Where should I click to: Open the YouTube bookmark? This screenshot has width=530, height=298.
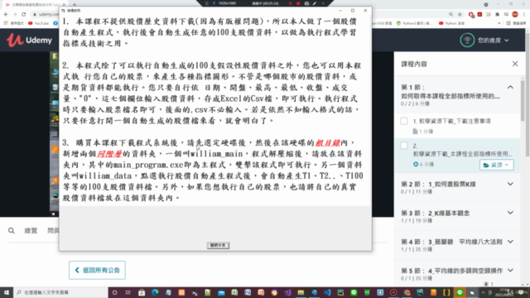[x=39, y=23]
